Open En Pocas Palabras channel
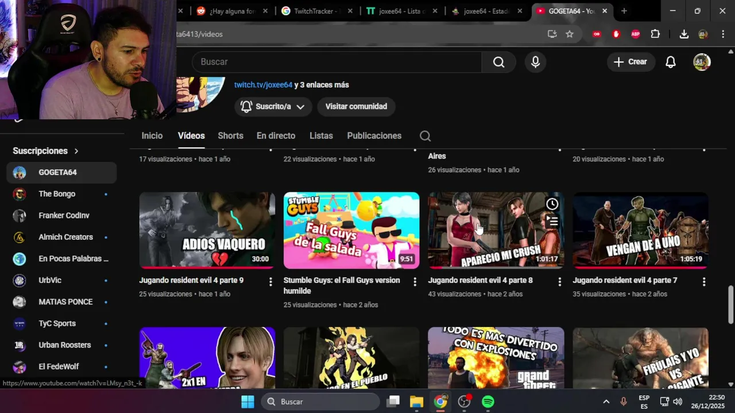The height and width of the screenshot is (413, 735). coord(61,259)
